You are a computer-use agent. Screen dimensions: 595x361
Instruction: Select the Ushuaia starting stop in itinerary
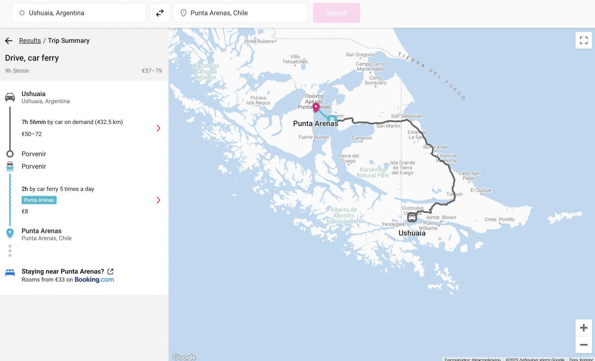(x=33, y=94)
